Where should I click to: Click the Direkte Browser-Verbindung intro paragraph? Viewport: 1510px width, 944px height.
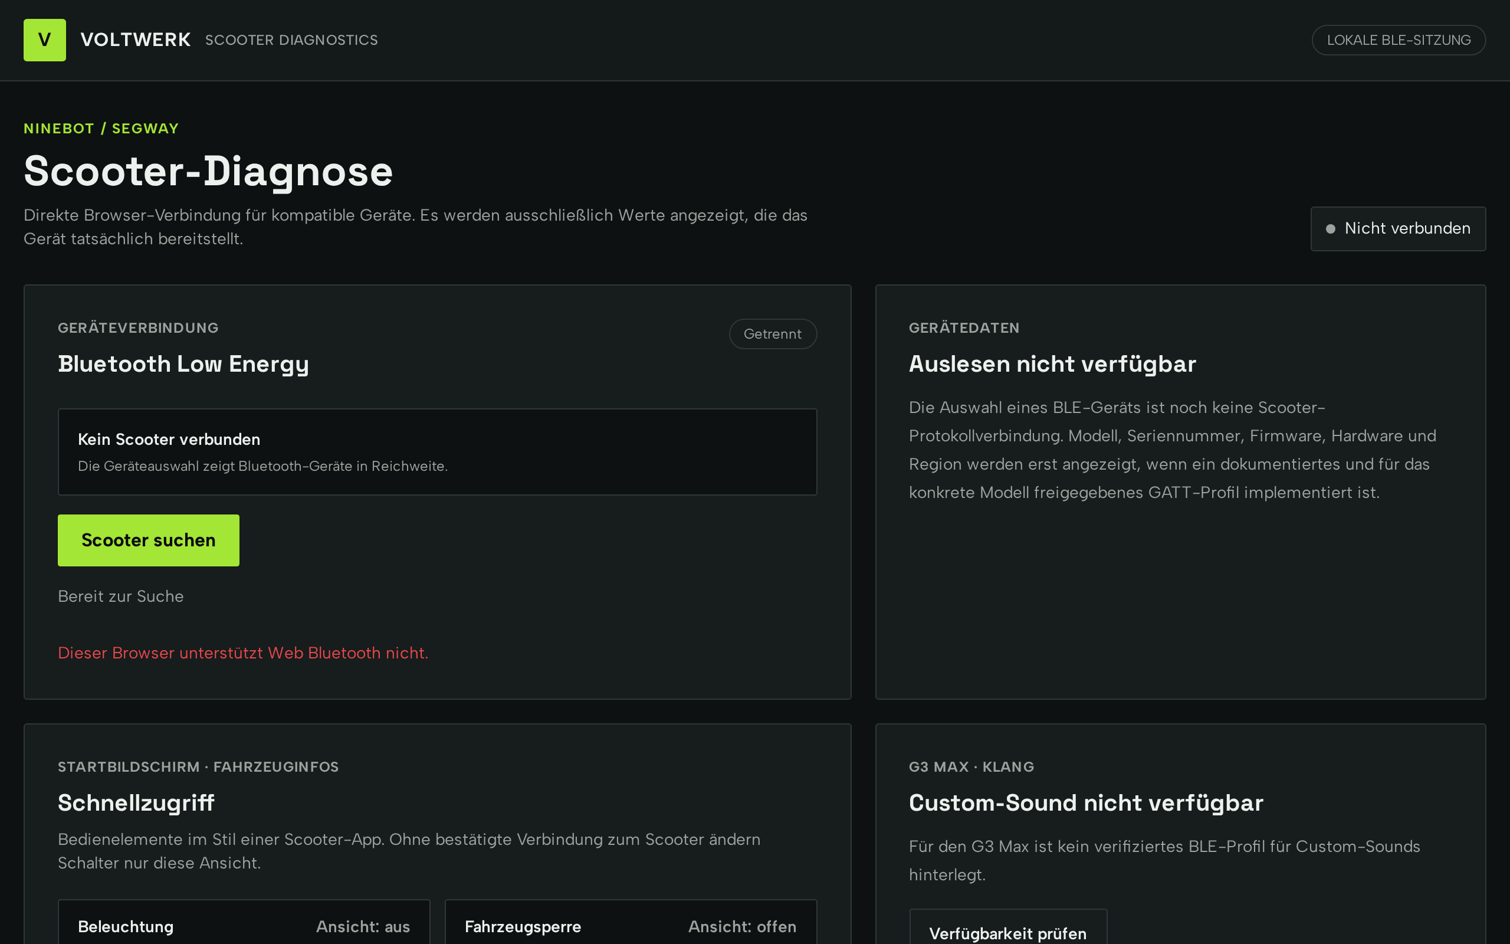(x=416, y=227)
